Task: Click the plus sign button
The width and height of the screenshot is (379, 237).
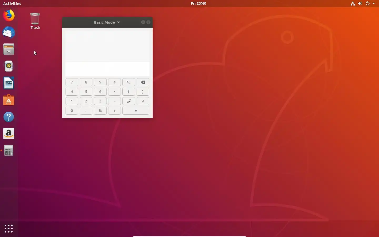Action: tap(114, 111)
